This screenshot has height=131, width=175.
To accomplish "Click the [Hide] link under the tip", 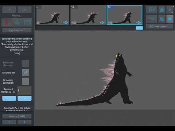I will (x=17, y=53).
